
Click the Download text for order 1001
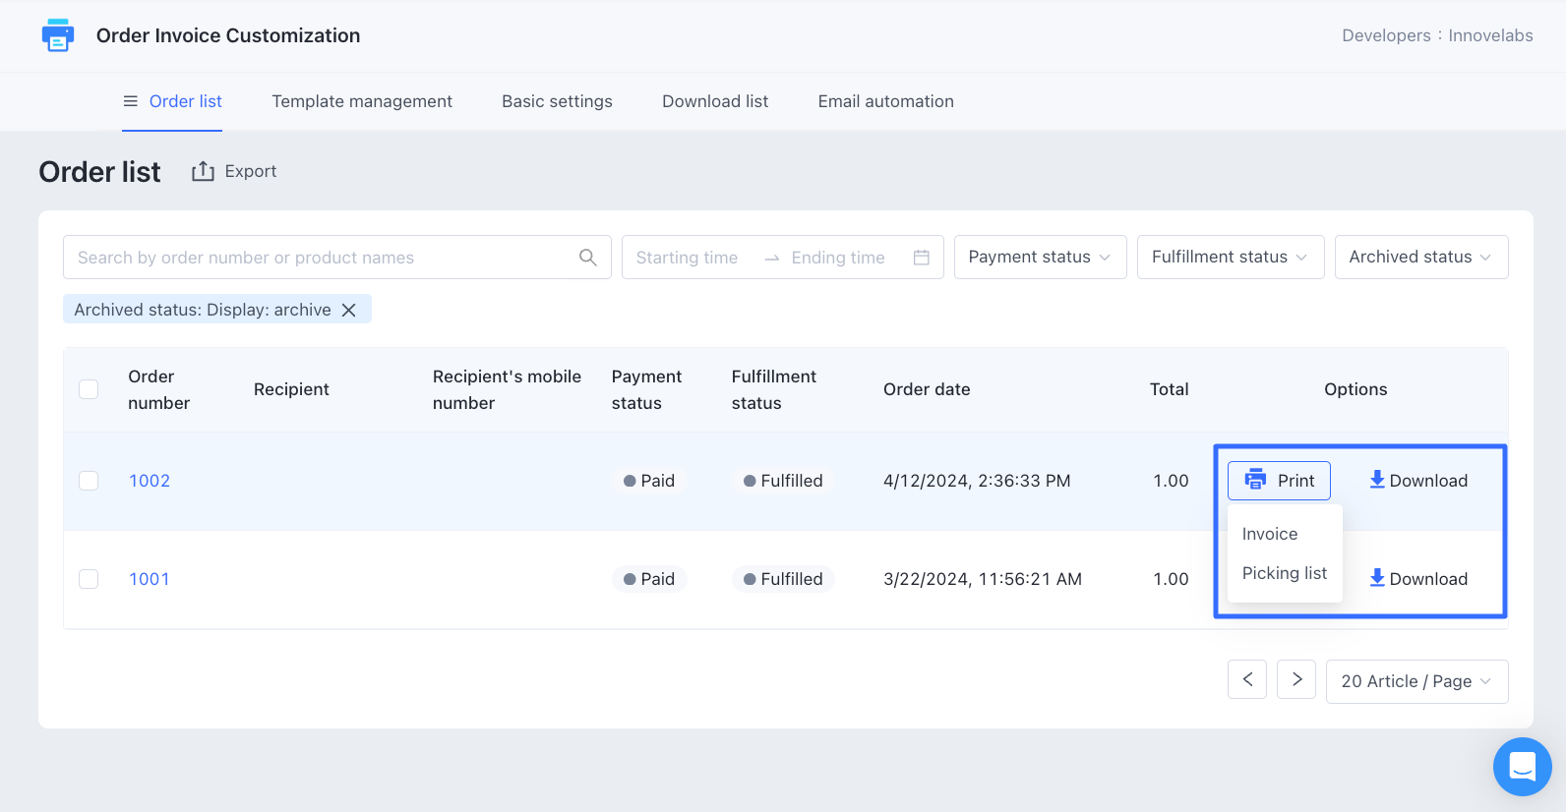click(x=1428, y=579)
